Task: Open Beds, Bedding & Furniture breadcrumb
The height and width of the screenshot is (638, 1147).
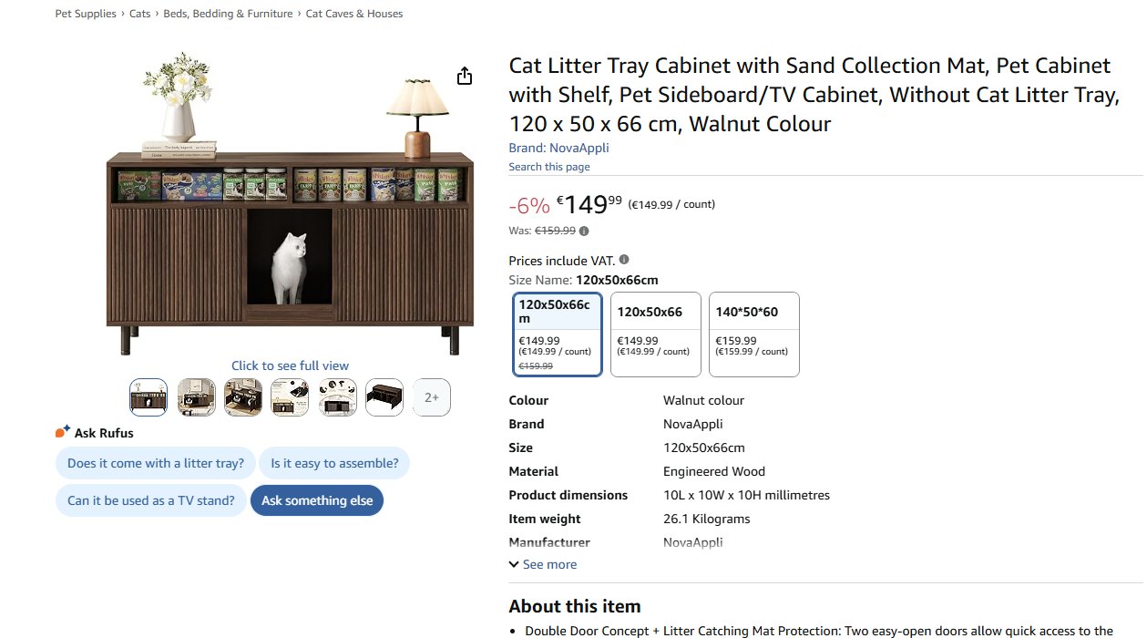Action: (228, 14)
